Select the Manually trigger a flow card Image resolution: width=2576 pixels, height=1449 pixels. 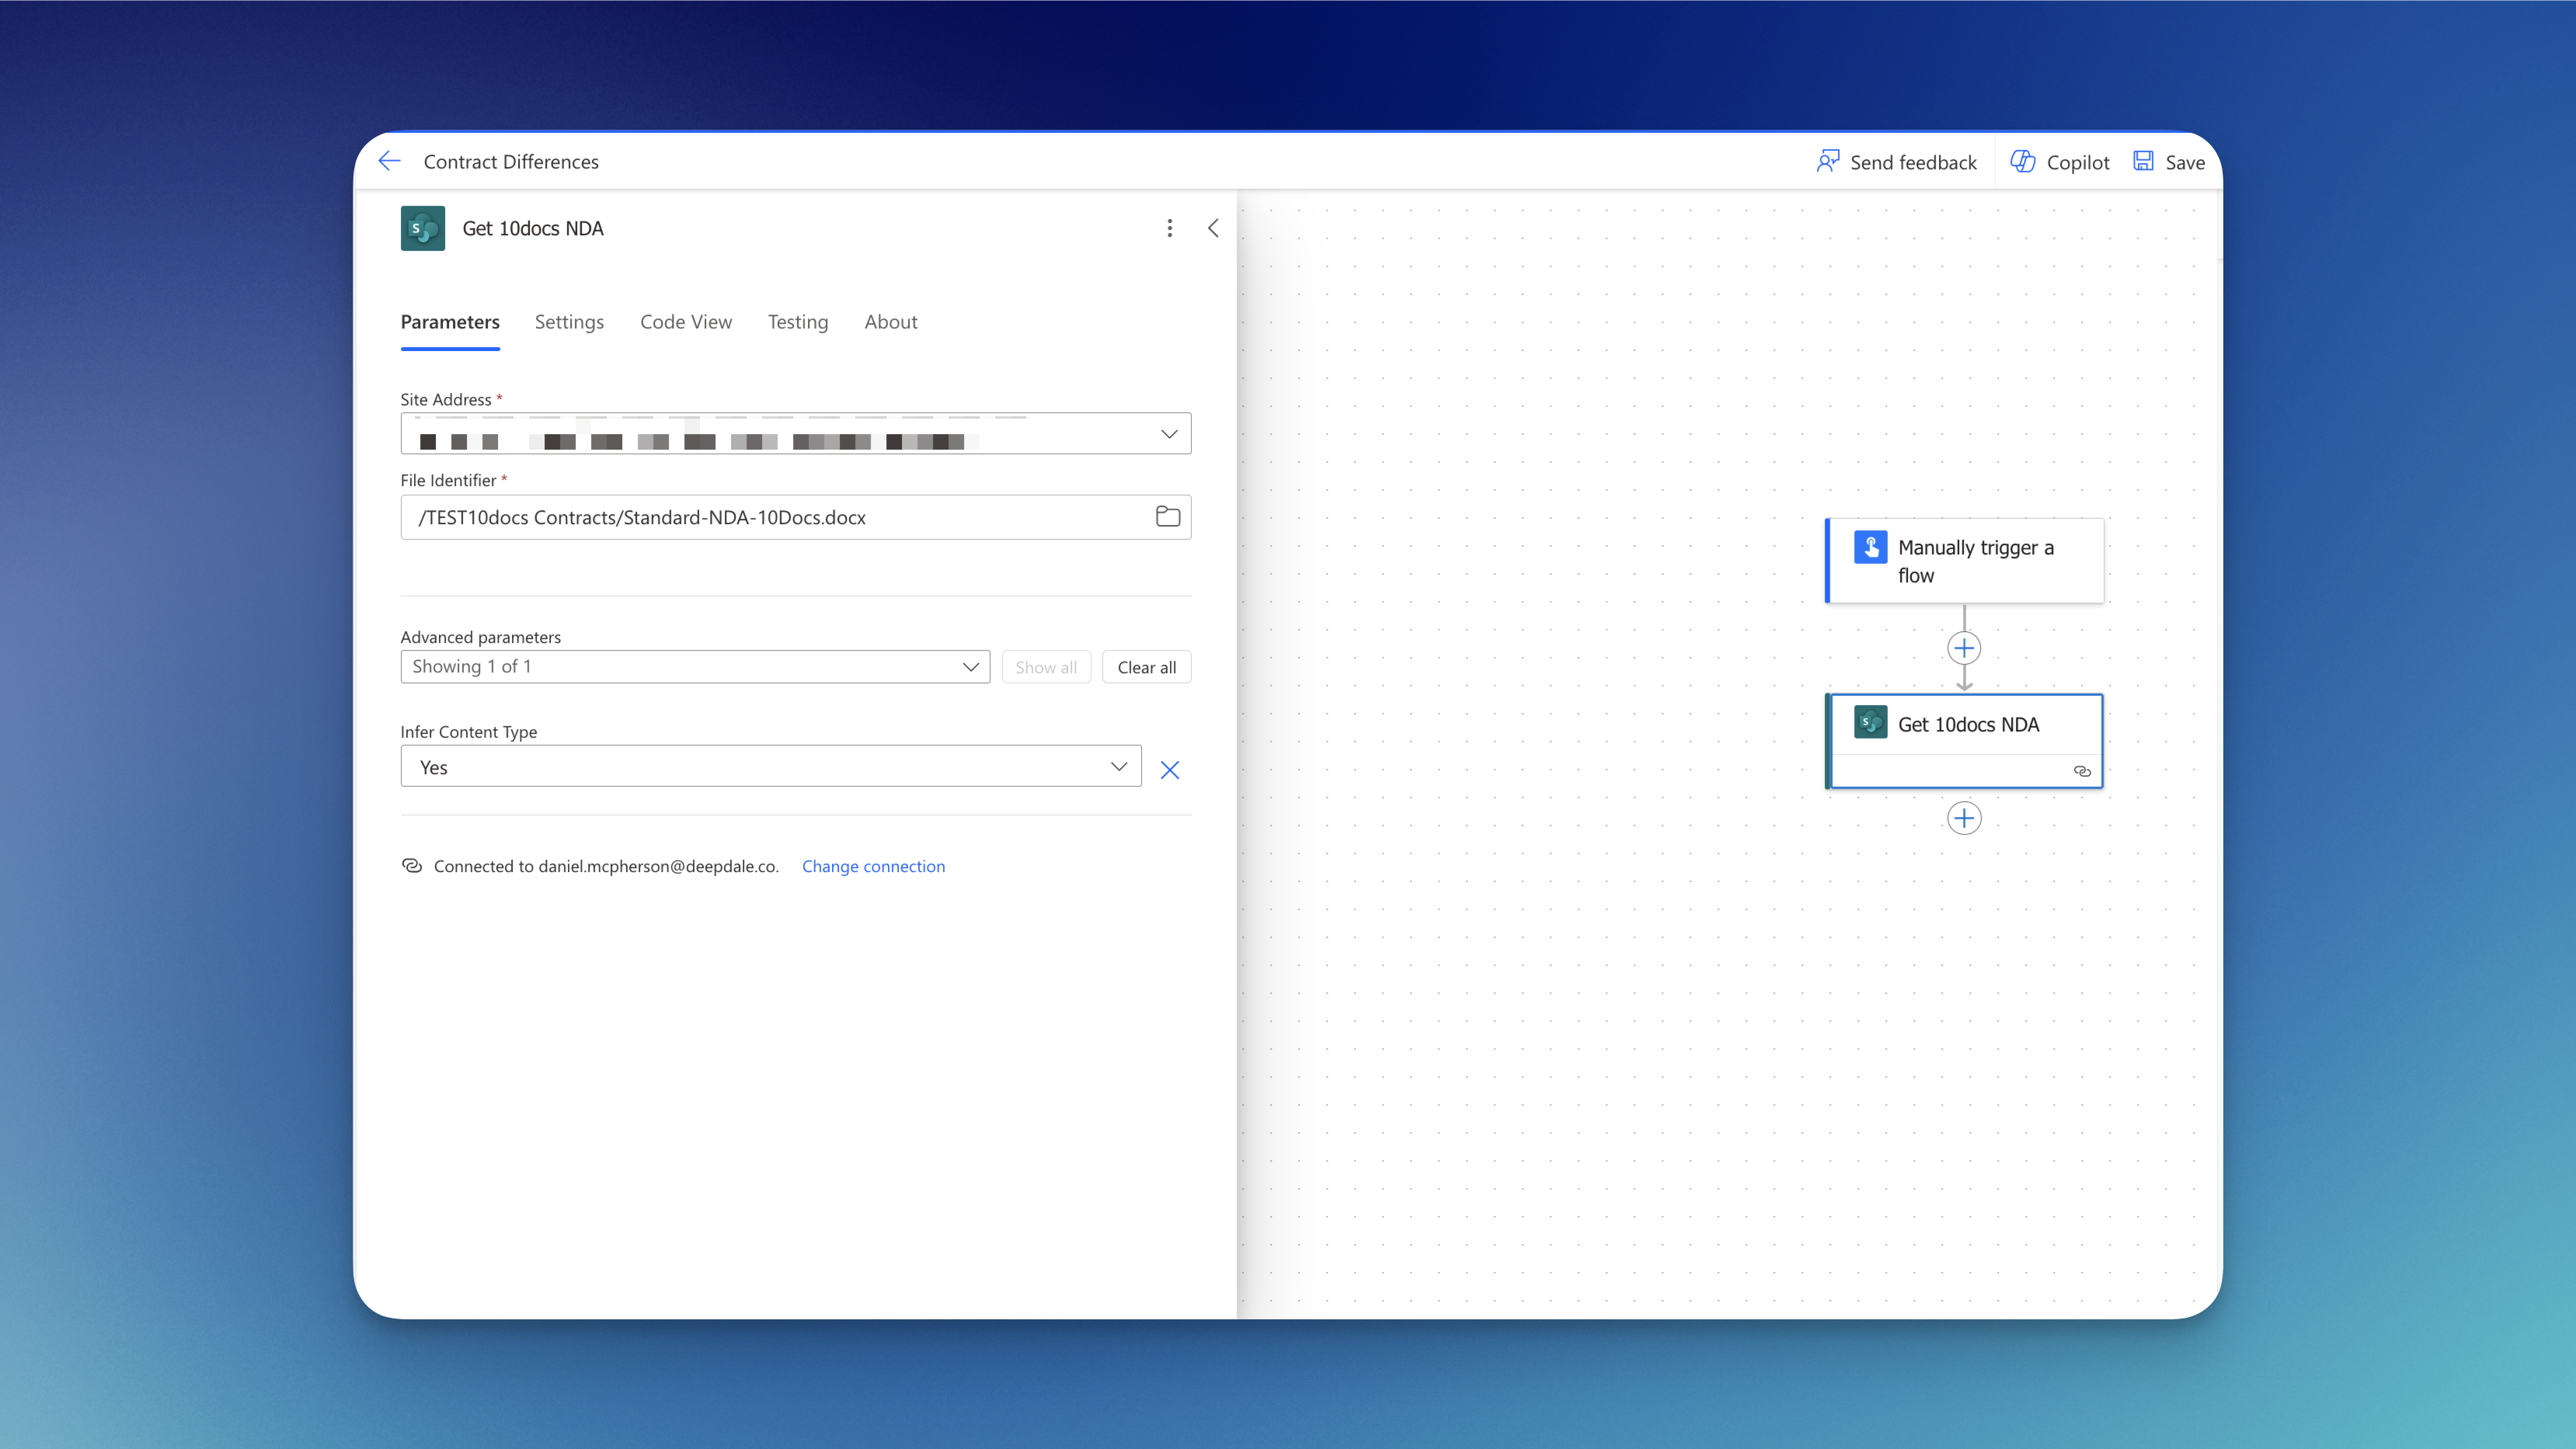[1965, 561]
